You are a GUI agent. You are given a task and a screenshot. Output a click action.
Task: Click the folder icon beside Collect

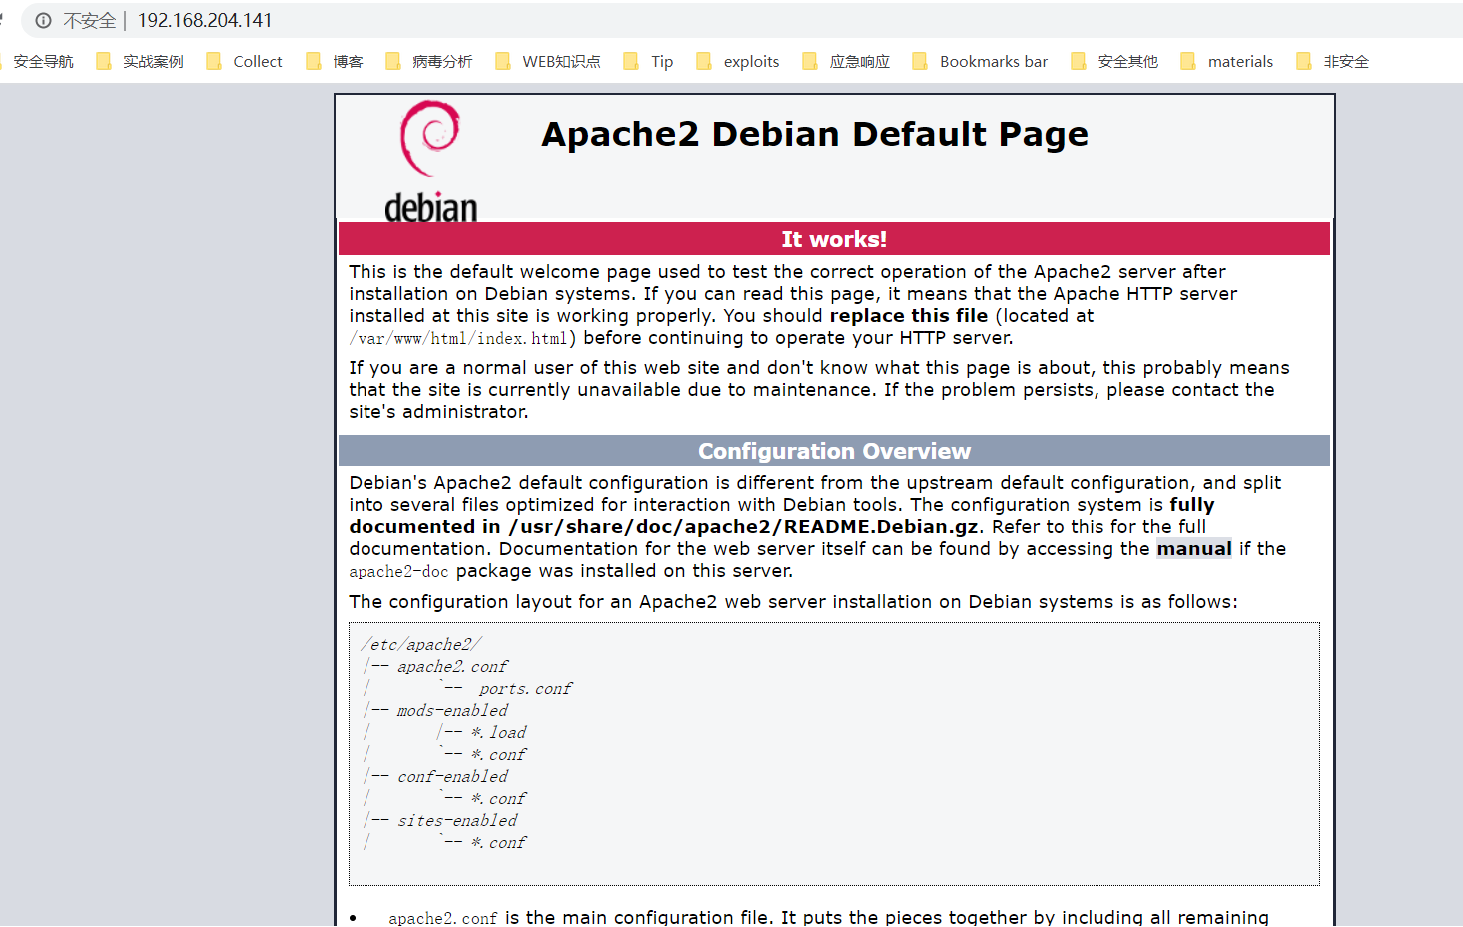[214, 61]
